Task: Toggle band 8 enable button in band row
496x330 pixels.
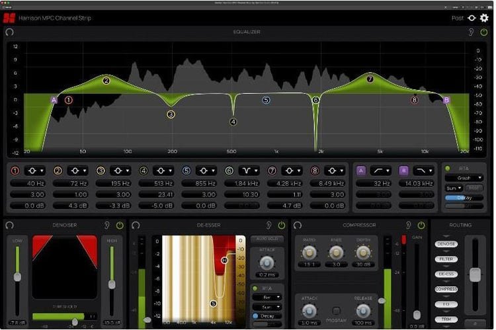Action: pyautogui.click(x=315, y=171)
